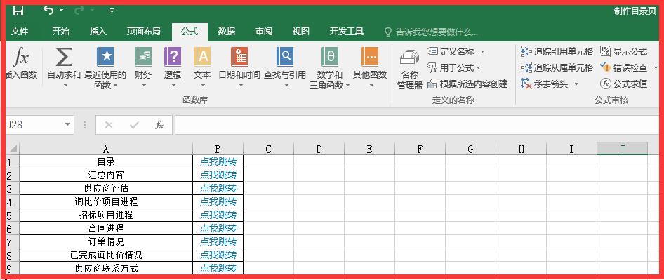664x280 pixels.
Task: Click cell containing 供应商评估
Action: click(106, 188)
